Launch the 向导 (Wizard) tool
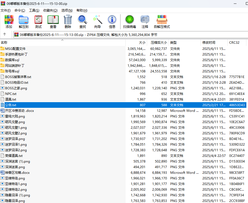Viewport: 248px width, 203px height. (x=97, y=21)
